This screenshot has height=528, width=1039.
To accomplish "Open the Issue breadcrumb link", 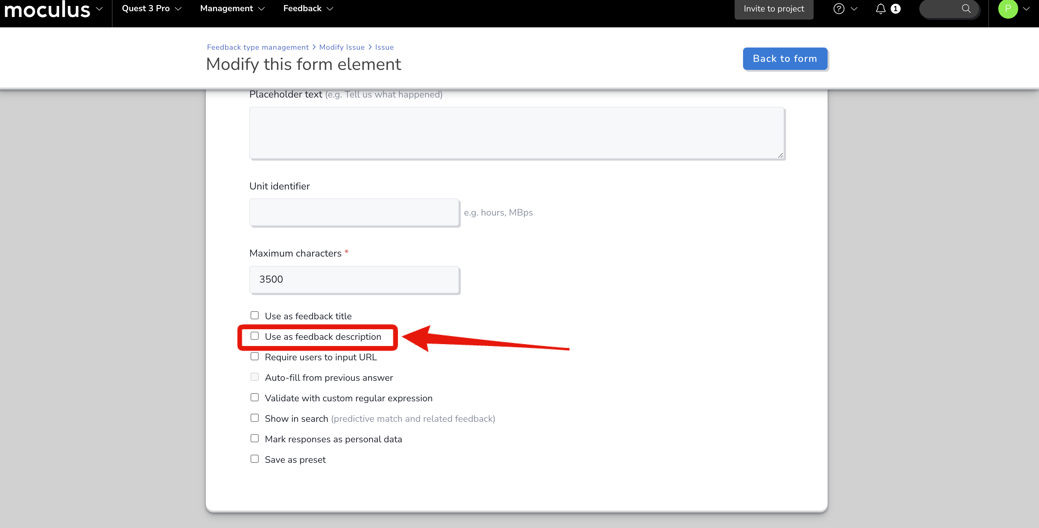I will coord(384,47).
